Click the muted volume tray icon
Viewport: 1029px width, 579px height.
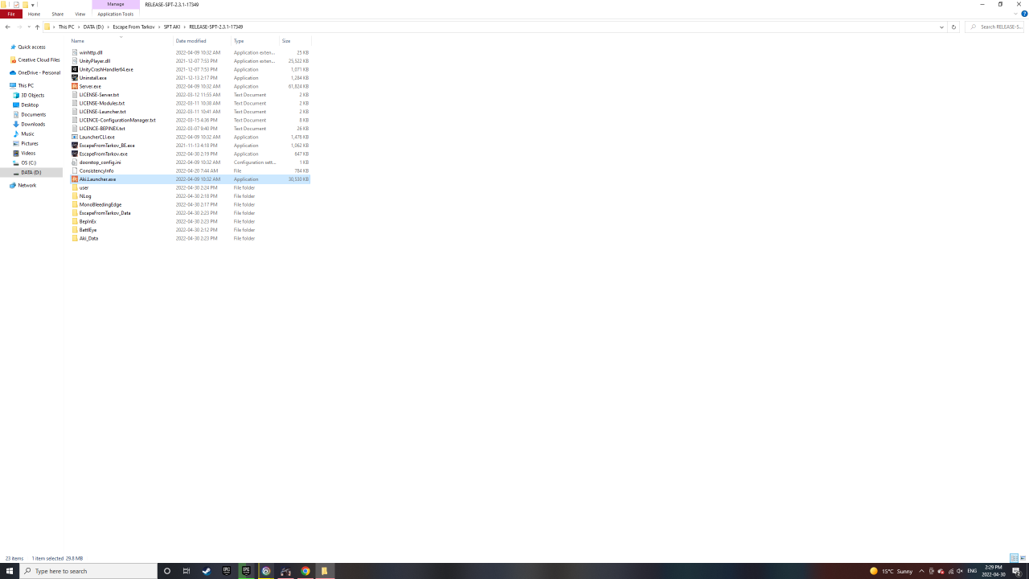[960, 571]
